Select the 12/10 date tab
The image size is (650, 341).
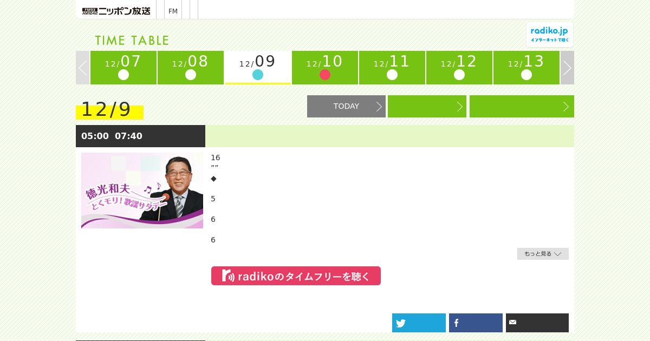coord(325,68)
